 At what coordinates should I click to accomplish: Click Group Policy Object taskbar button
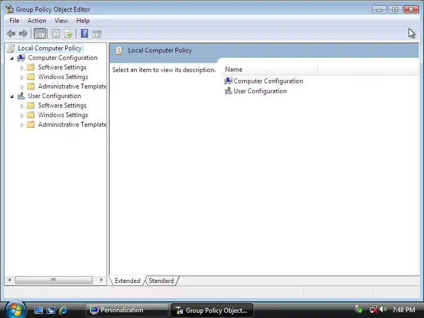[x=212, y=310]
